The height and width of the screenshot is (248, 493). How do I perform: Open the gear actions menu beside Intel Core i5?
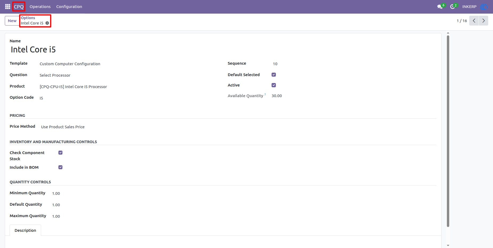click(x=47, y=23)
